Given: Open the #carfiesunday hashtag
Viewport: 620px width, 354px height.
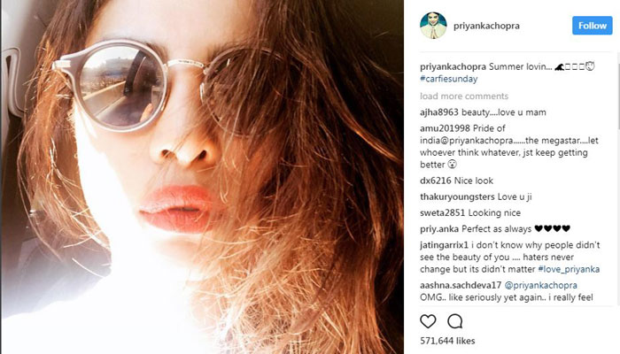Looking at the screenshot, I should tap(449, 79).
